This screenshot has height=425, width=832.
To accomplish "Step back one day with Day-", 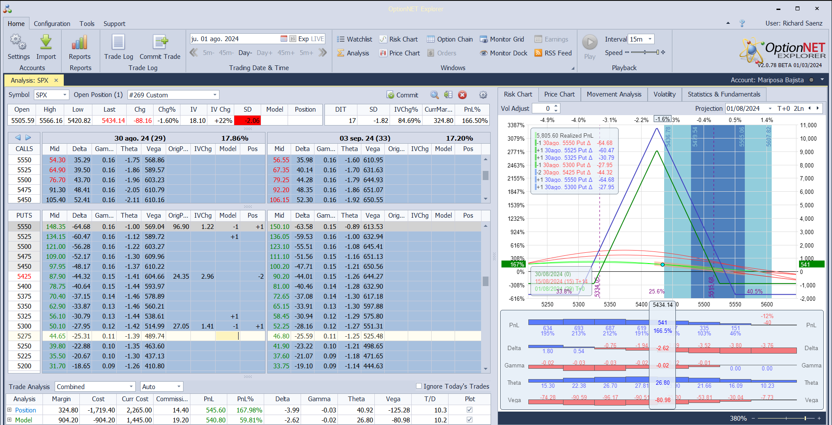I will (245, 53).
